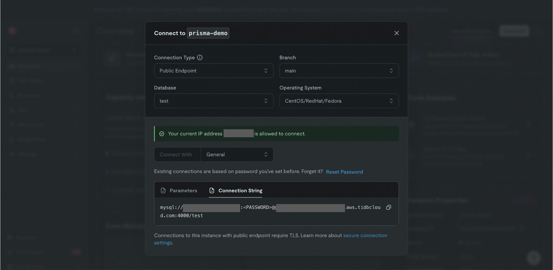Click the mysql connection string text
This screenshot has width=553, height=270.
(x=270, y=211)
